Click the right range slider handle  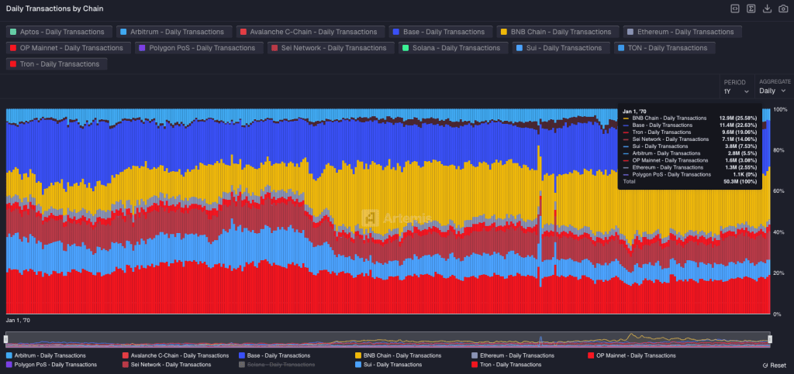coord(770,339)
